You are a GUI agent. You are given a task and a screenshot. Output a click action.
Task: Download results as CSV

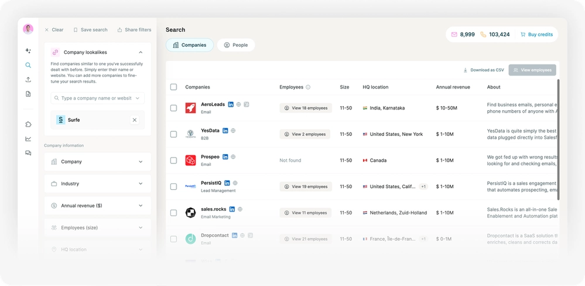[484, 70]
